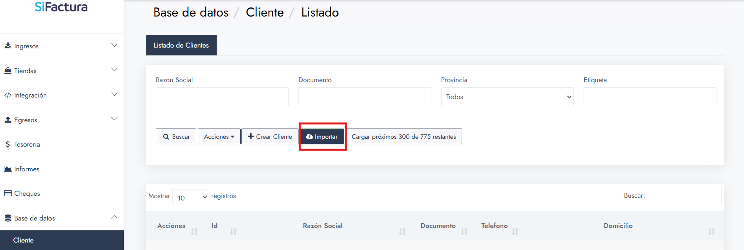The image size is (744, 250).
Task: Click the Importar button
Action: (x=322, y=137)
